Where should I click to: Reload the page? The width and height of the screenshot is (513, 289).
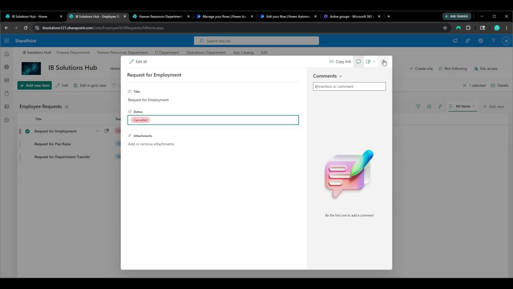26,28
